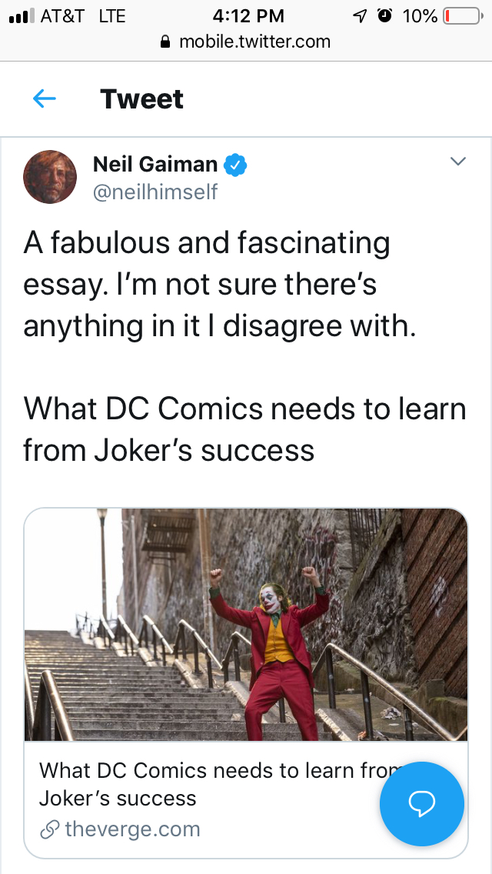This screenshot has height=874, width=492.
Task: Tap the back arrow in header
Action: pyautogui.click(x=45, y=98)
